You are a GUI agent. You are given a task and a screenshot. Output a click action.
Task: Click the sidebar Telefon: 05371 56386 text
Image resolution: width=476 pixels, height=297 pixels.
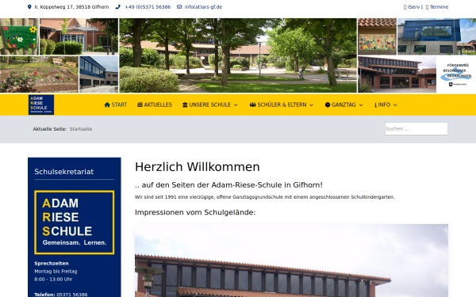tap(61, 295)
